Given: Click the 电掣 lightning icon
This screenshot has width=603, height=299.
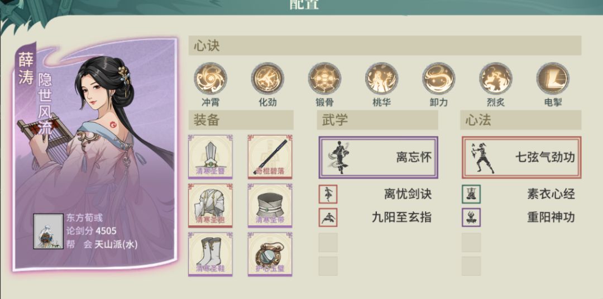Looking at the screenshot, I should (553, 79).
